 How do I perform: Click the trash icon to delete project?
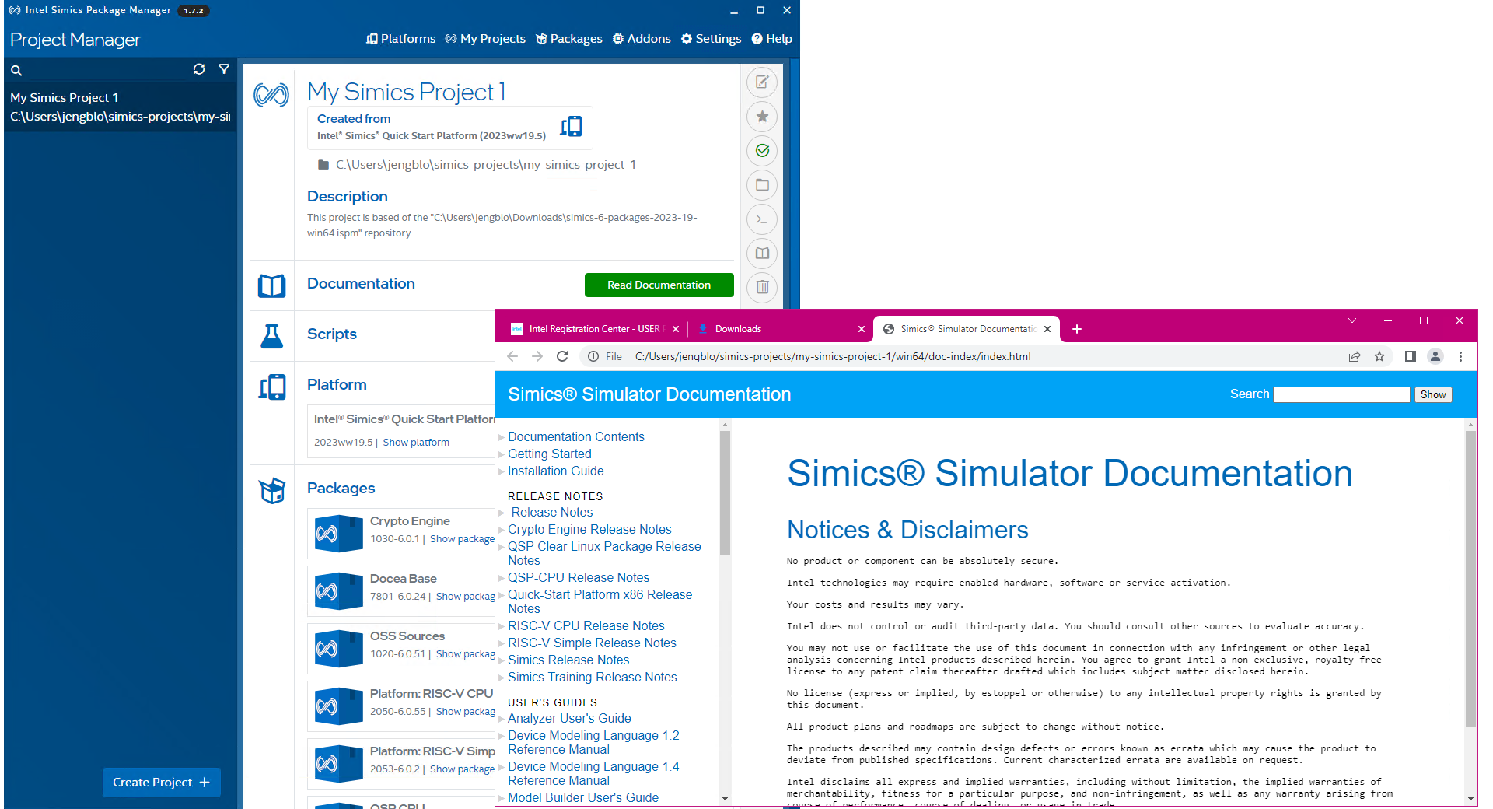(x=762, y=287)
